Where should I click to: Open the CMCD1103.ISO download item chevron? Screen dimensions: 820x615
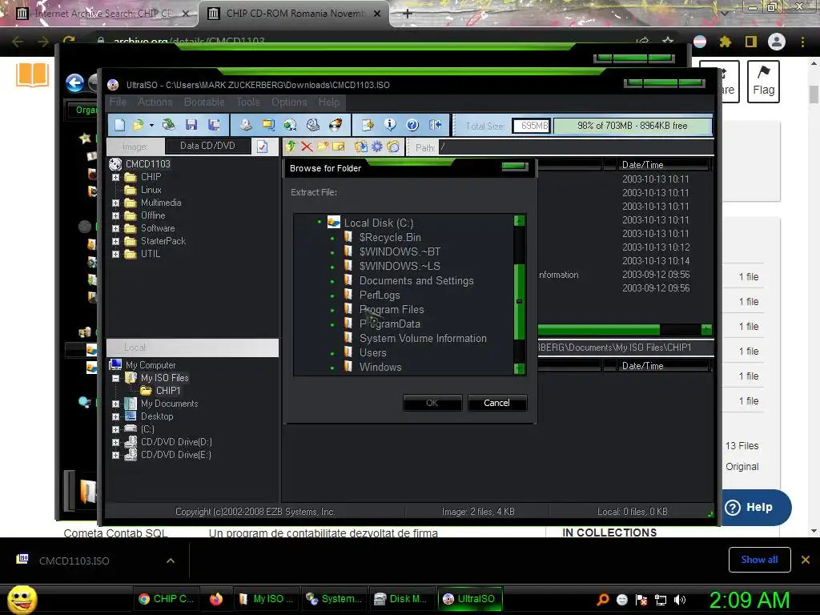point(171,561)
